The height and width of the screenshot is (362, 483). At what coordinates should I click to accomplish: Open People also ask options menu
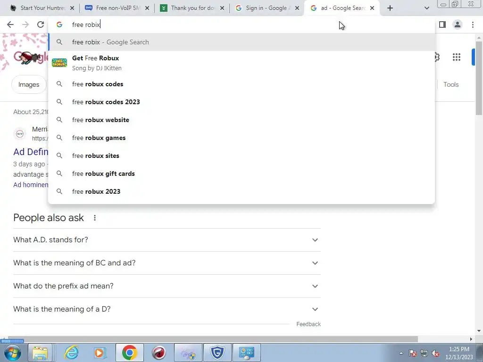[x=95, y=218]
